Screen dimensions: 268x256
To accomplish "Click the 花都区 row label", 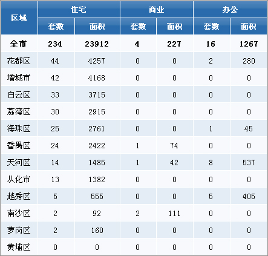I will pyautogui.click(x=19, y=61).
